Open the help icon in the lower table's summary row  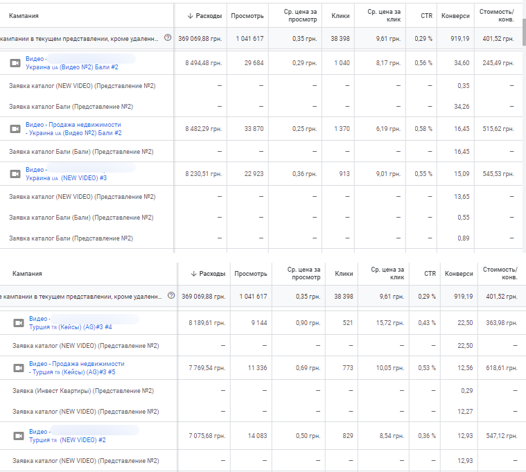point(171,295)
